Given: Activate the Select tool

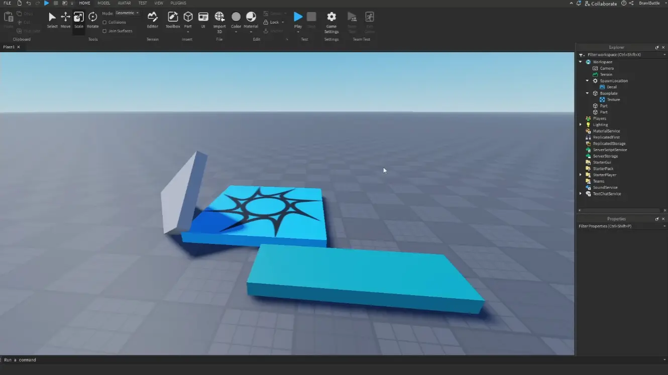Looking at the screenshot, I should (x=52, y=20).
